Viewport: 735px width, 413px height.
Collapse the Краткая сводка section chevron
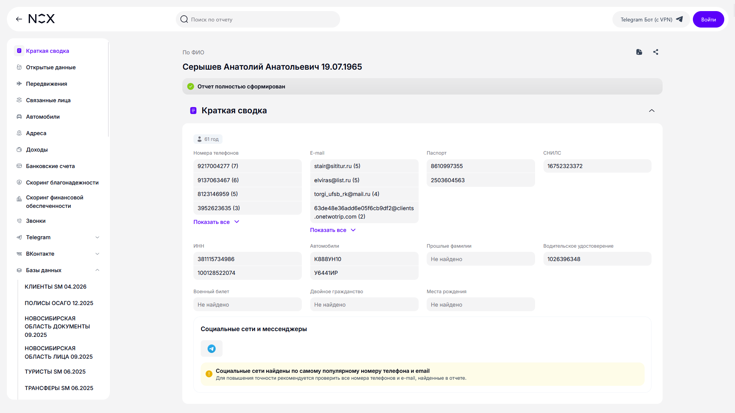coord(652,111)
